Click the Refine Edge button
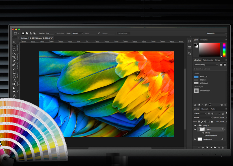Screen dimensions: 233x166 point(123,33)
